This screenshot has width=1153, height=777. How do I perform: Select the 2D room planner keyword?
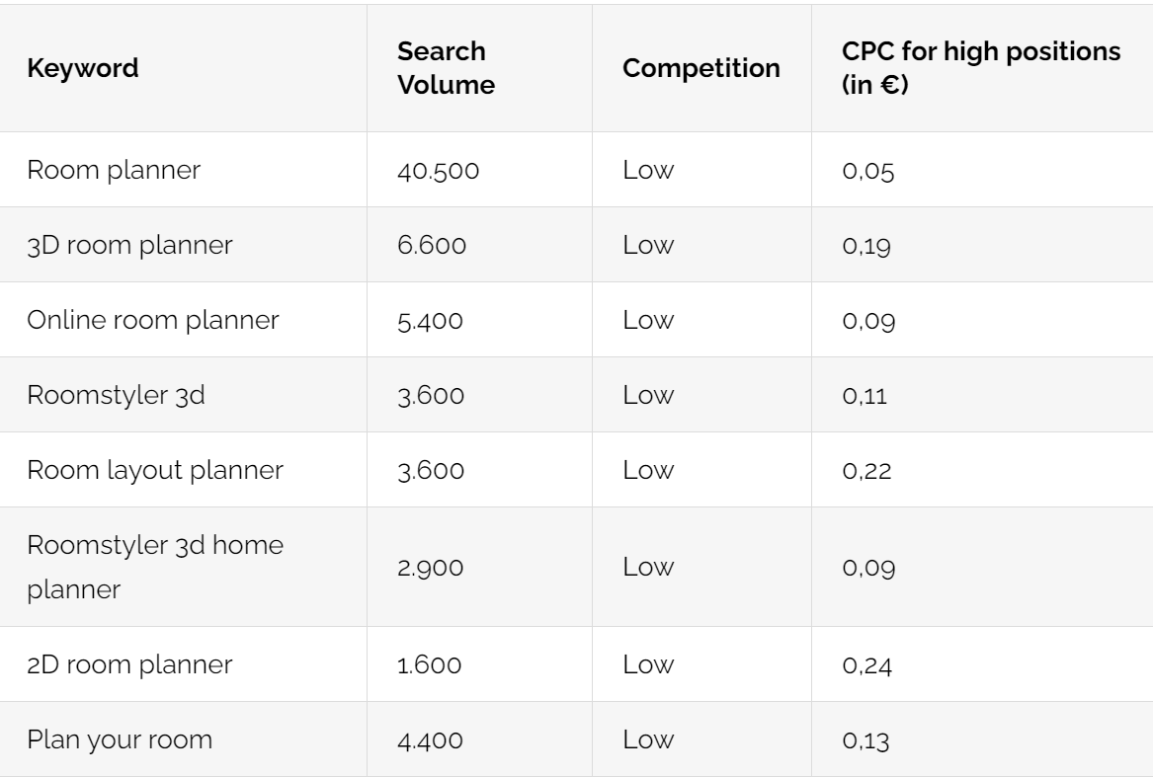pyautogui.click(x=129, y=664)
